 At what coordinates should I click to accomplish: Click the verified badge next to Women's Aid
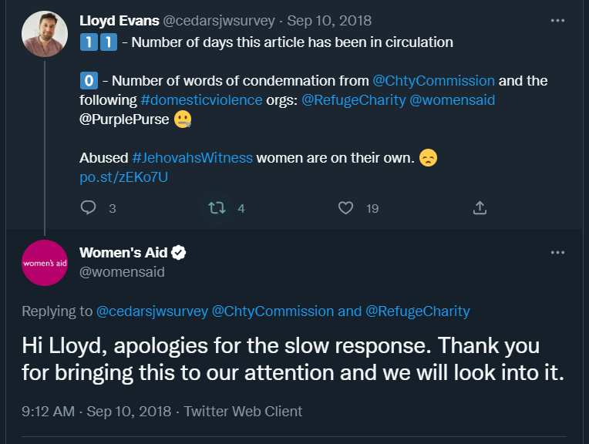(x=178, y=253)
